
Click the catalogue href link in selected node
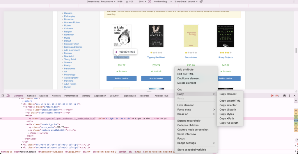(x=67, y=119)
